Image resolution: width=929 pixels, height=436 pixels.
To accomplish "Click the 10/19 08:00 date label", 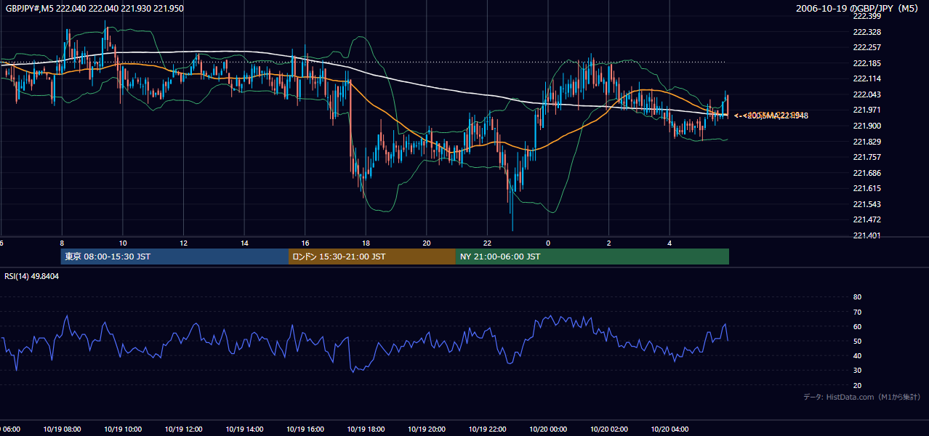I will (x=62, y=429).
